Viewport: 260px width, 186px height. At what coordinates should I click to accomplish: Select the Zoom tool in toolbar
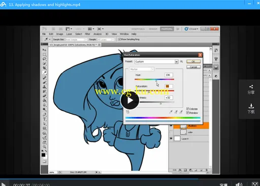coord(45,147)
